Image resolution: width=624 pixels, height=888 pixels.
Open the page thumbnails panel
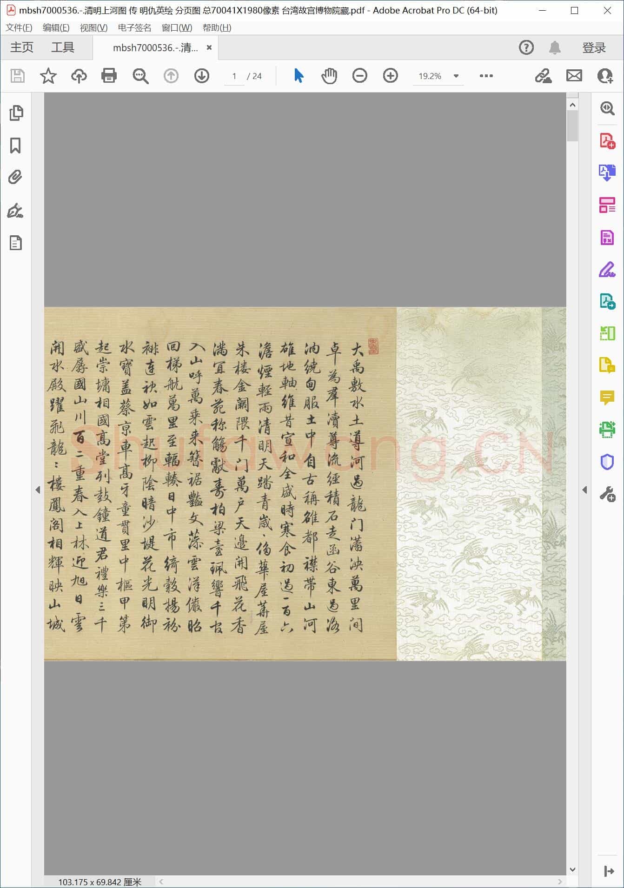[x=16, y=113]
